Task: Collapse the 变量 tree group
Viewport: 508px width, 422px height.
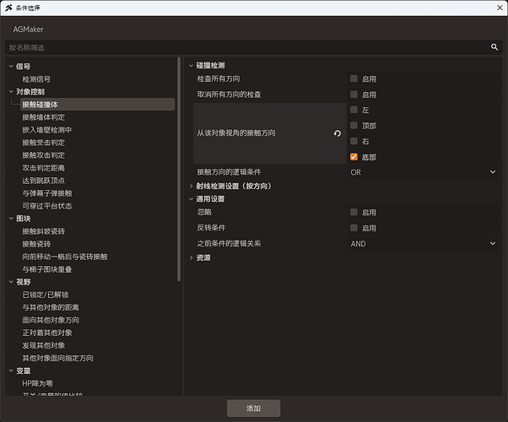Action: tap(11, 371)
